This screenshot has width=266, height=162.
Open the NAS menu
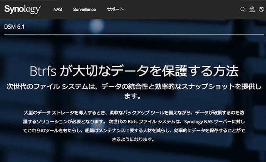[58, 9]
